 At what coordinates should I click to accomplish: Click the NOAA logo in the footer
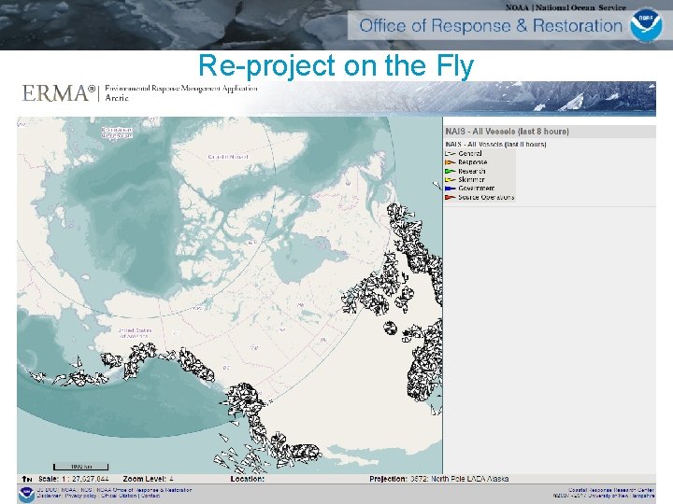click(26, 494)
